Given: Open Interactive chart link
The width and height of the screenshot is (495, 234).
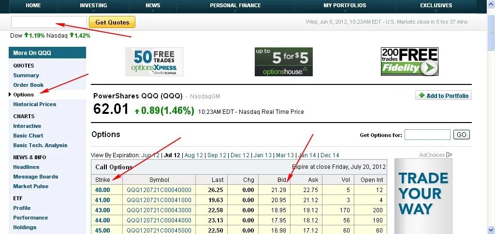Looking at the screenshot, I should coord(27,126).
